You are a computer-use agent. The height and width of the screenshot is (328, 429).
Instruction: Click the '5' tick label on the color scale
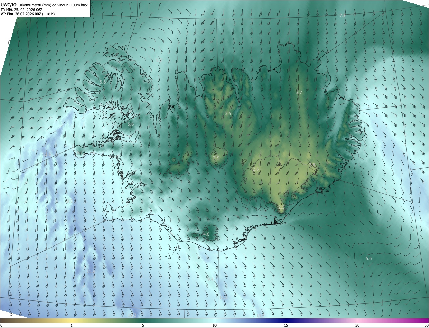143,325
